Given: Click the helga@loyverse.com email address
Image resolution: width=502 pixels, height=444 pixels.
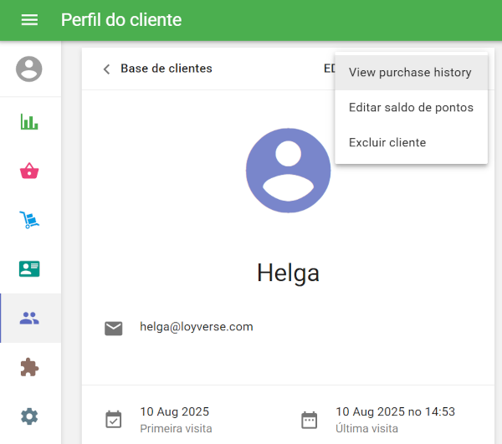Looking at the screenshot, I should point(197,327).
